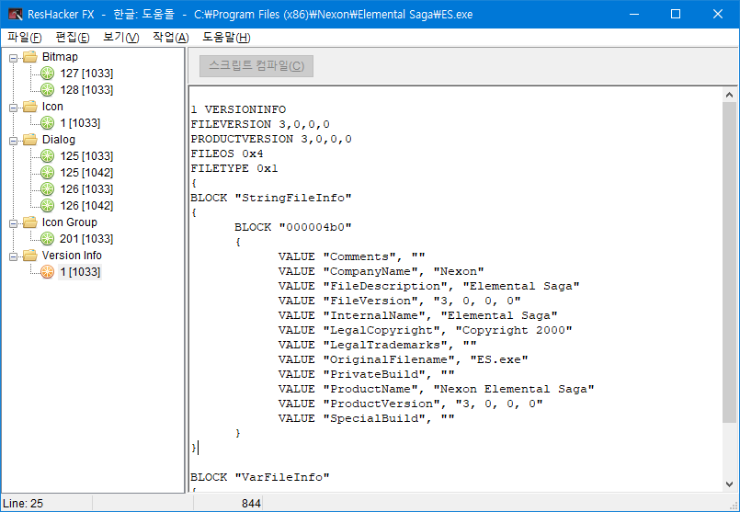Viewport: 740px width, 512px height.
Task: Click the VALUE "OriginalFilename", "ES.exe" line
Action: (x=404, y=359)
